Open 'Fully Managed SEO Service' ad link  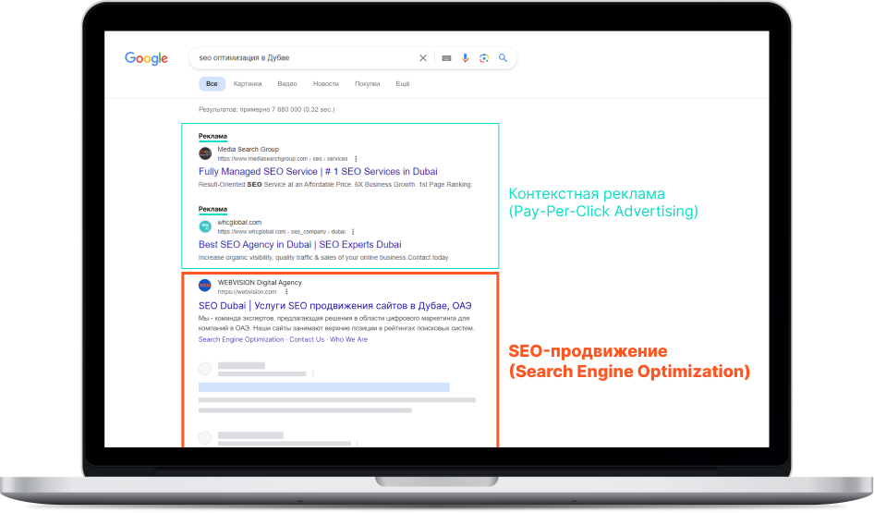point(318,171)
